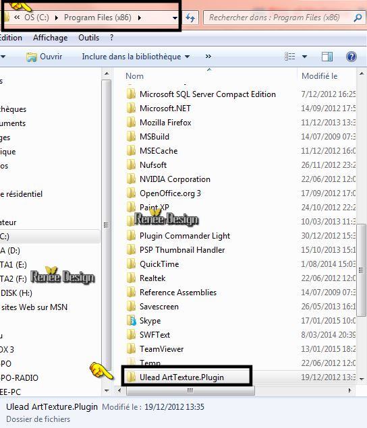Select the PSP Thumbnail Handler folder icon

[131, 250]
